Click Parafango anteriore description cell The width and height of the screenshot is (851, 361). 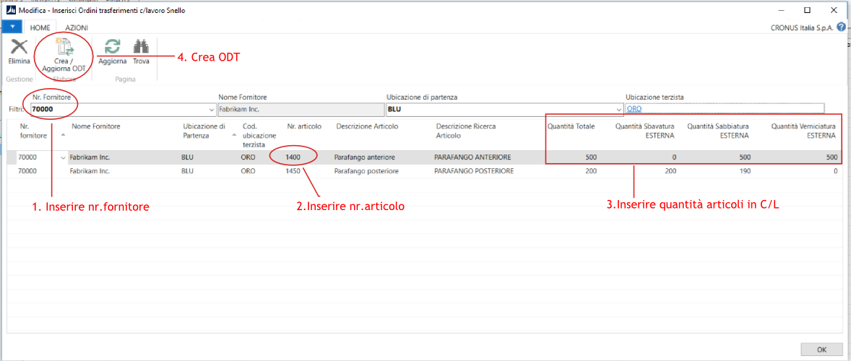tap(366, 157)
